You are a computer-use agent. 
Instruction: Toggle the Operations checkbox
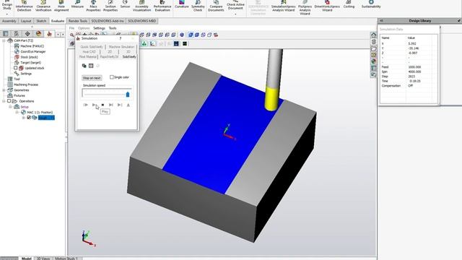9,101
